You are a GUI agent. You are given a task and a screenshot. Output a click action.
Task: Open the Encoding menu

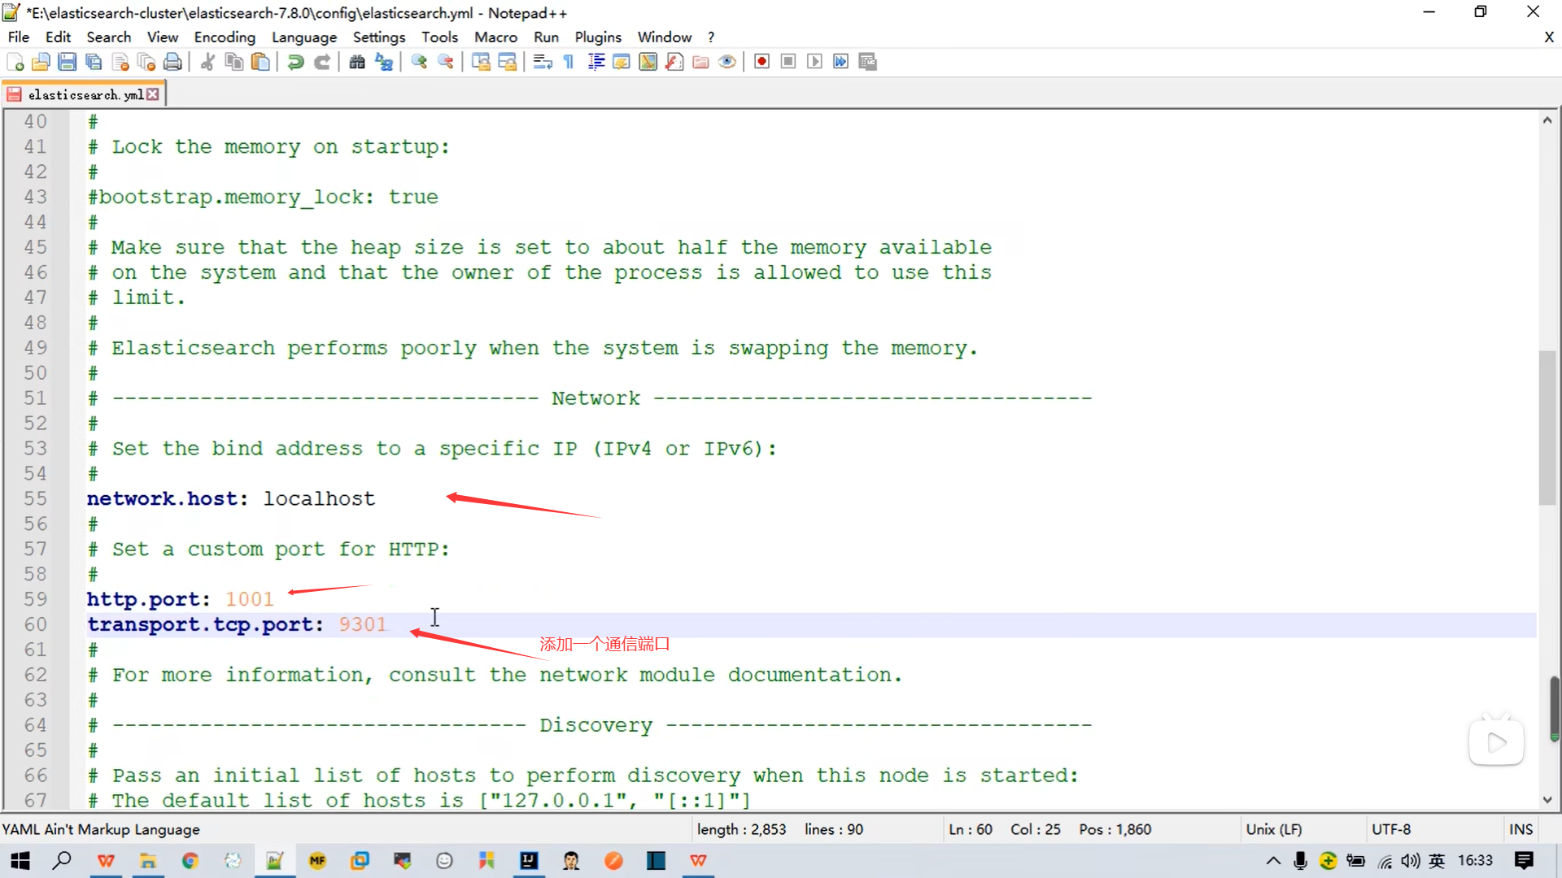(x=224, y=37)
